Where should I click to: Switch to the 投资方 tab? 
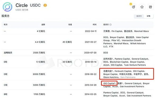click(139, 16)
